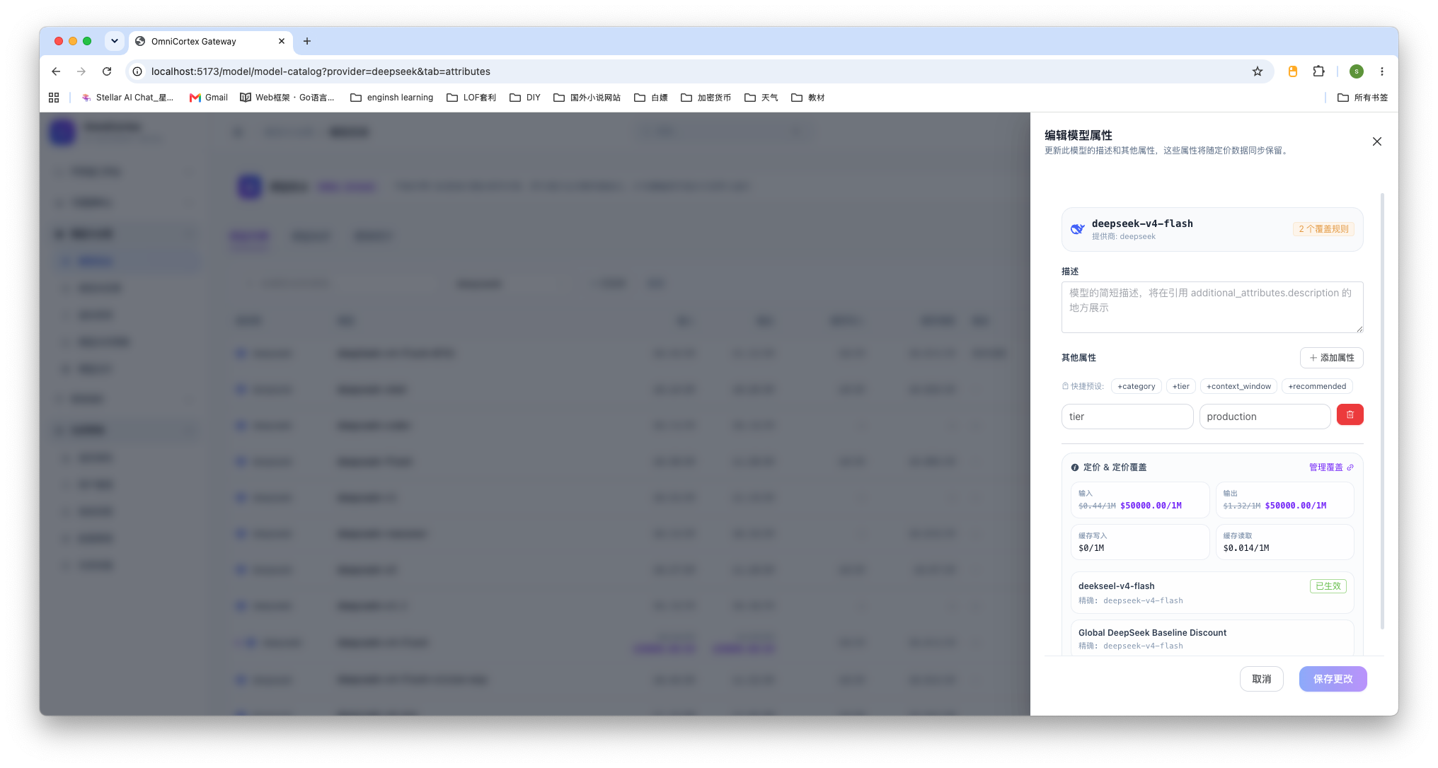Go back in browser history
1438x768 pixels.
pos(56,71)
